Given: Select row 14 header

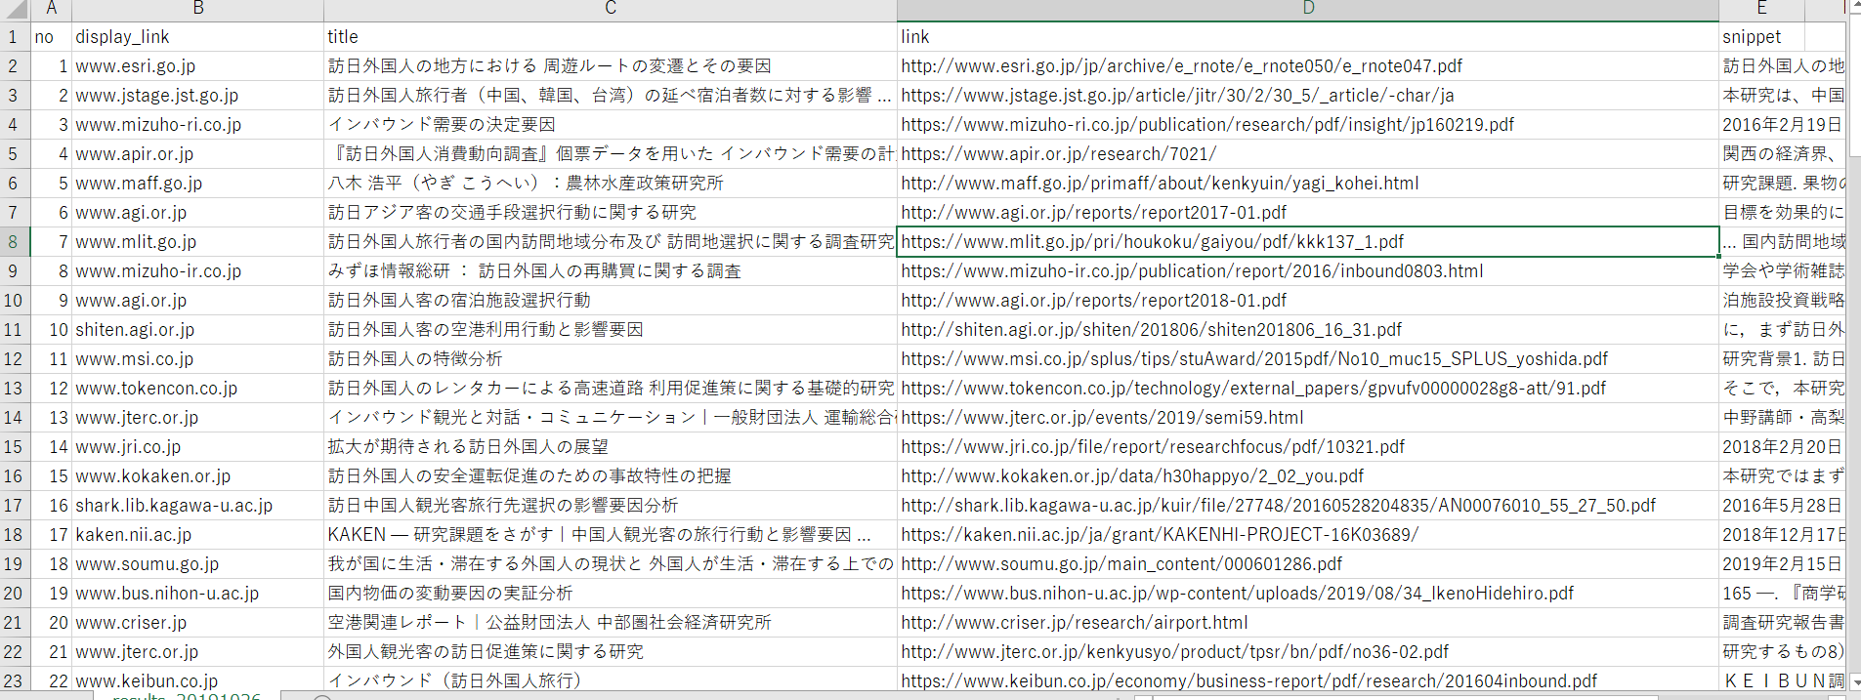Looking at the screenshot, I should (15, 418).
